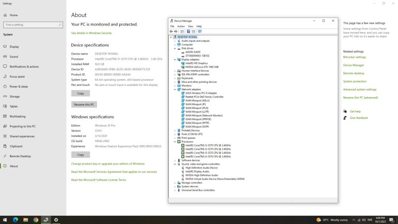The width and height of the screenshot is (398, 224).
Task: Launch Google Chrome from taskbar
Action: [36, 220]
